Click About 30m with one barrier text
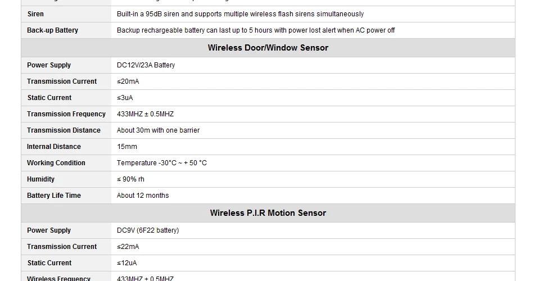This screenshot has width=534, height=281. click(x=158, y=130)
